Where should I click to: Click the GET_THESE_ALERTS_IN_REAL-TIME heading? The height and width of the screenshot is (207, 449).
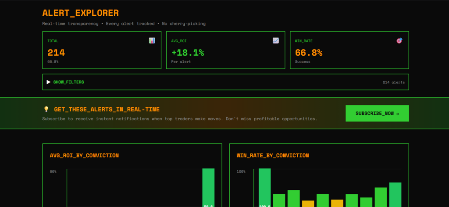coord(107,109)
